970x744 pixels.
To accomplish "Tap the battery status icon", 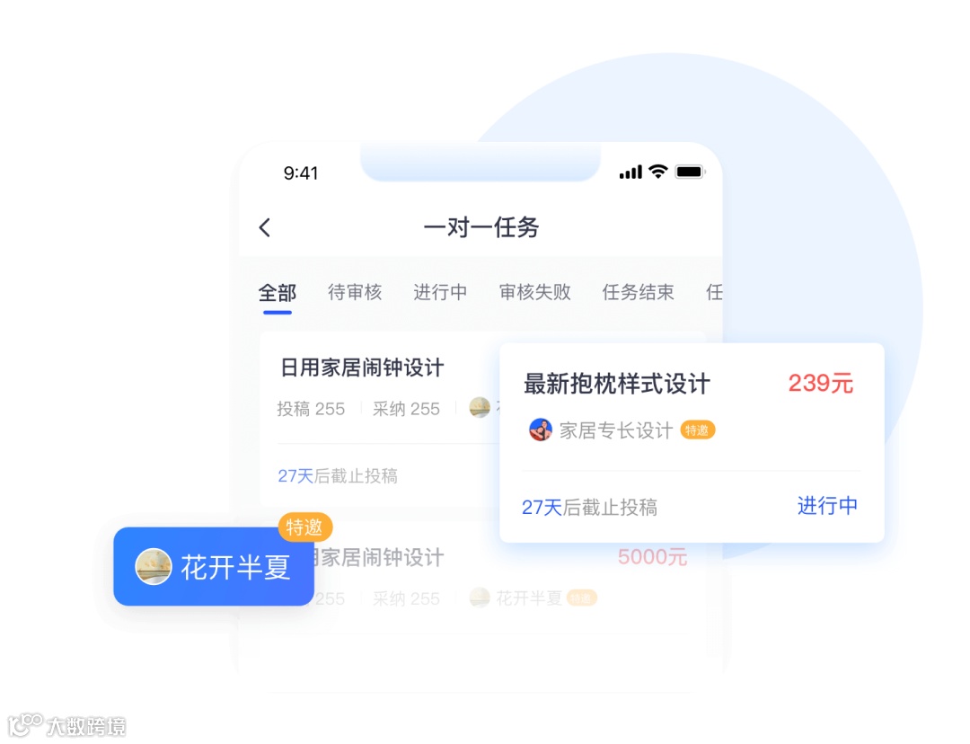I will [690, 172].
